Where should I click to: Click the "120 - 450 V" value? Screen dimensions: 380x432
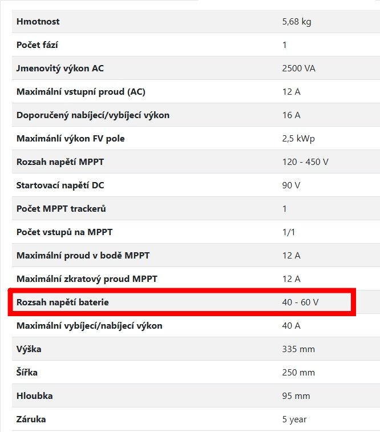[305, 162]
